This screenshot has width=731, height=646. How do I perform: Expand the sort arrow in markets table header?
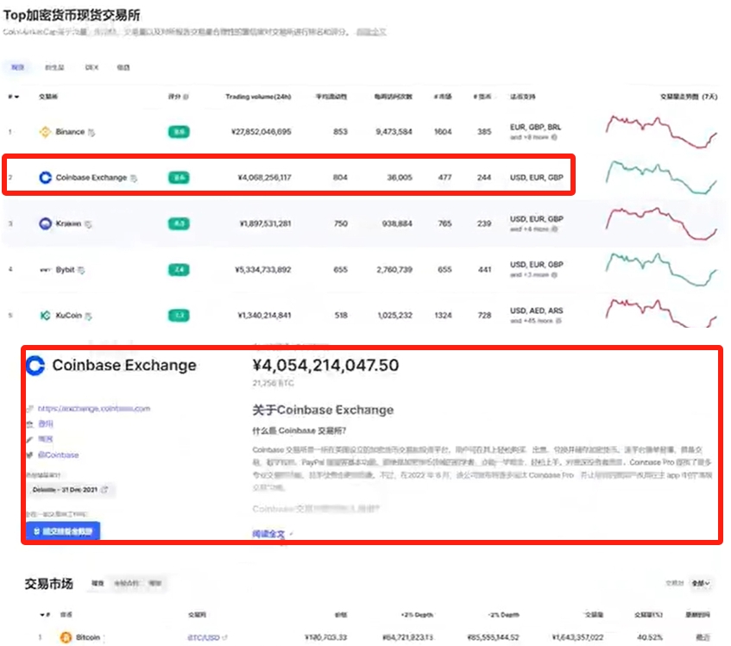(42, 615)
